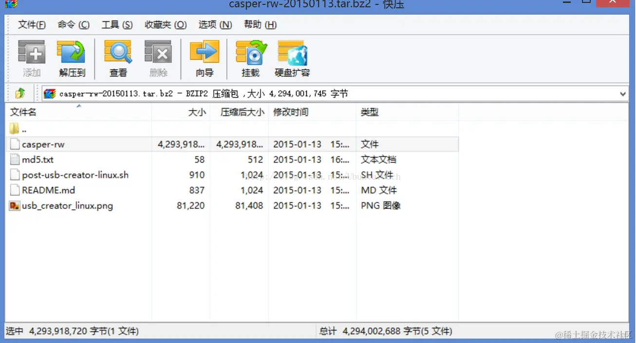Click type cell '文本文档' for md5.txt

tap(378, 160)
